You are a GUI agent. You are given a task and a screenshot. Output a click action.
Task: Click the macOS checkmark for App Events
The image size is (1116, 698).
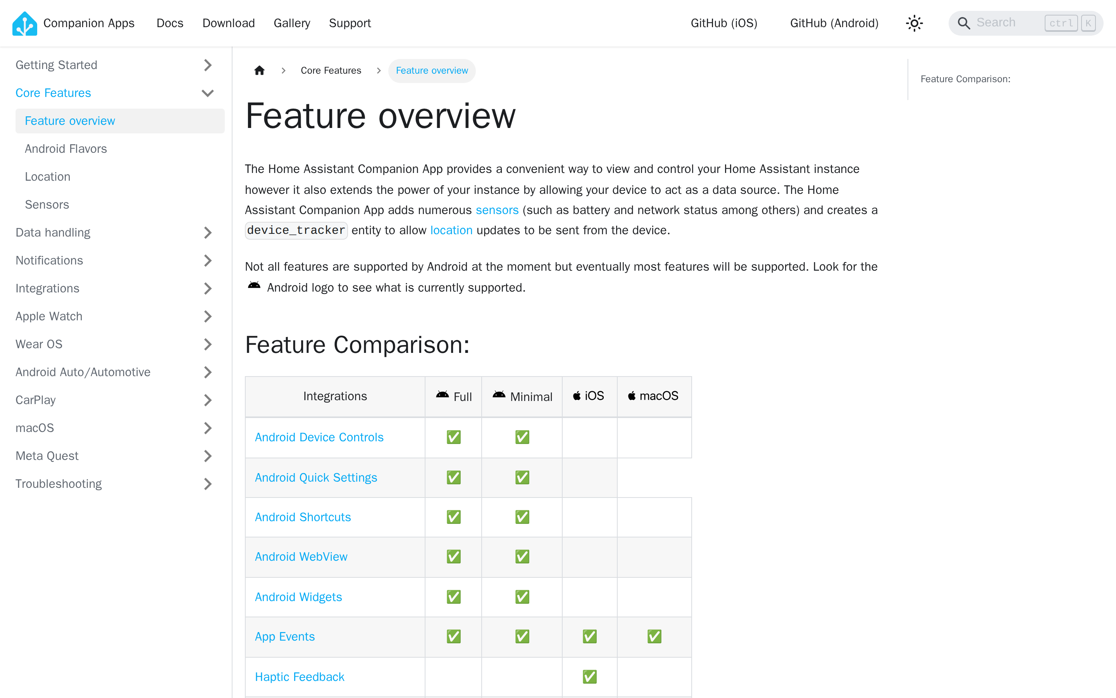[654, 636]
